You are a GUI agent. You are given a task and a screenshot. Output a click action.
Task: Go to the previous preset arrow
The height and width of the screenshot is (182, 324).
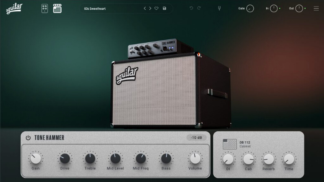(x=144, y=9)
